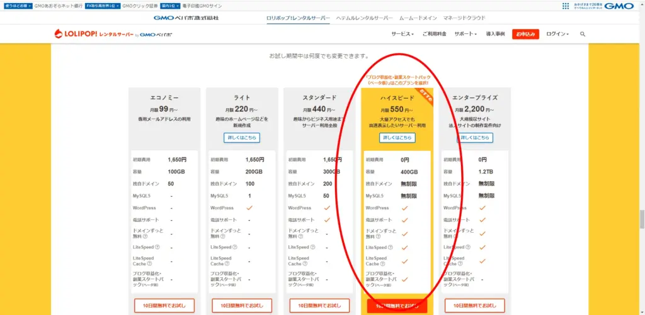This screenshot has height=315, width=645.
Task: Click the 100GB capacity value
Action: (x=176, y=172)
